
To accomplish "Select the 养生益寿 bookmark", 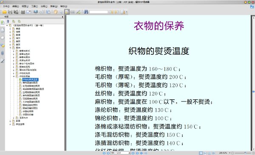I will pos(20,124).
